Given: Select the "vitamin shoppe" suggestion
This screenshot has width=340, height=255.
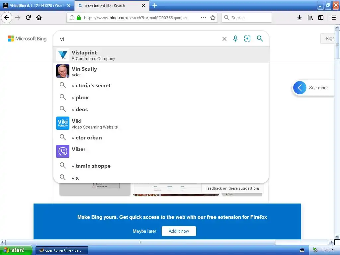Looking at the screenshot, I should (x=161, y=166).
